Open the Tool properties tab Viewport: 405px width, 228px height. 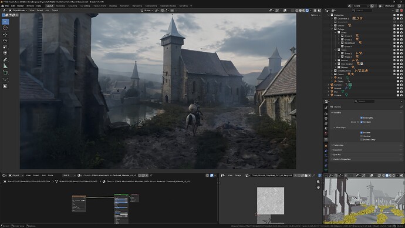pos(326,108)
